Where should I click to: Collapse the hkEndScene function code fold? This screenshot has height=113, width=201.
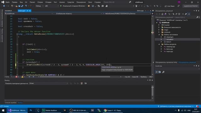click(17, 34)
